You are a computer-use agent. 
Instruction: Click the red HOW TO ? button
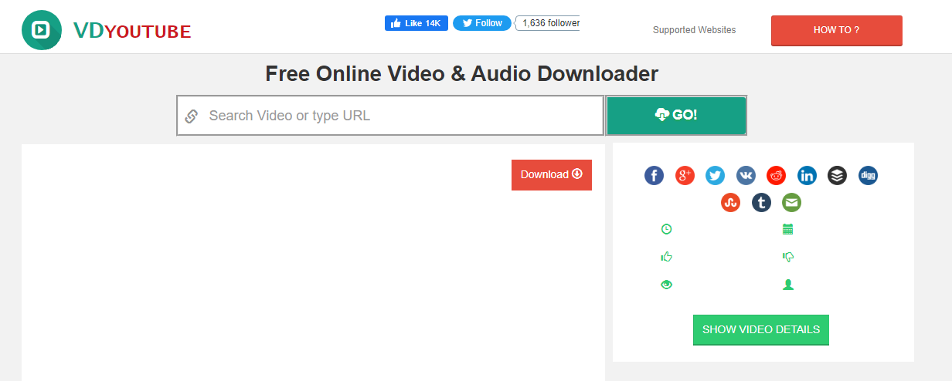coord(836,30)
